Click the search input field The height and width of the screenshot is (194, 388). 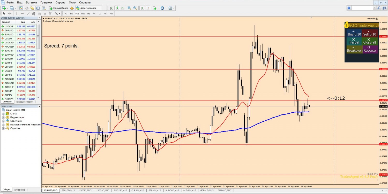coord(362,8)
